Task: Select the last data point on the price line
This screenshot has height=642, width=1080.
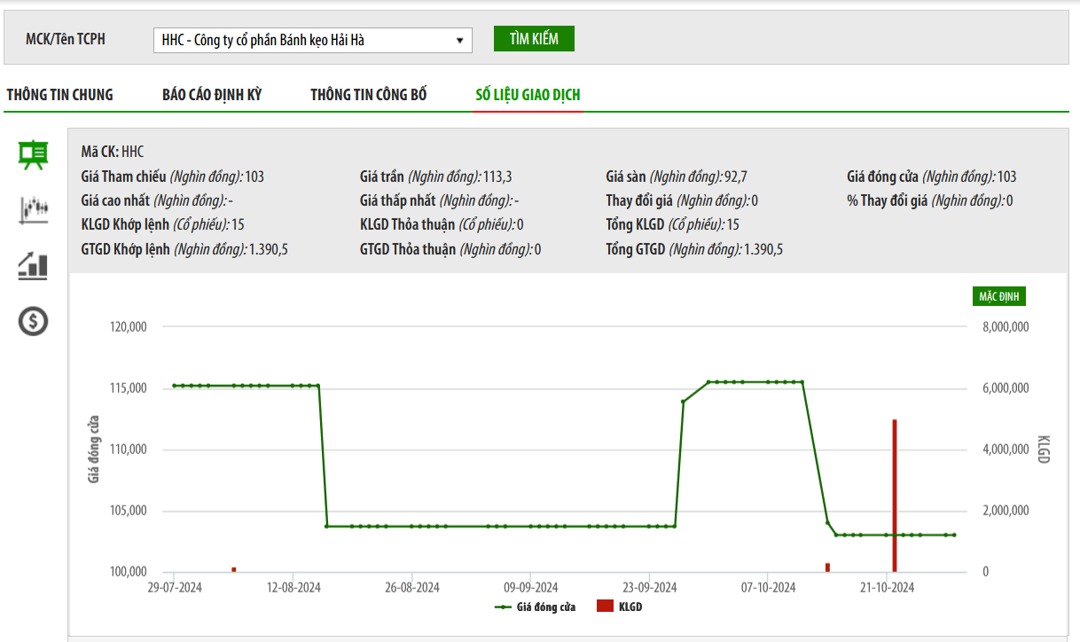Action: click(954, 535)
